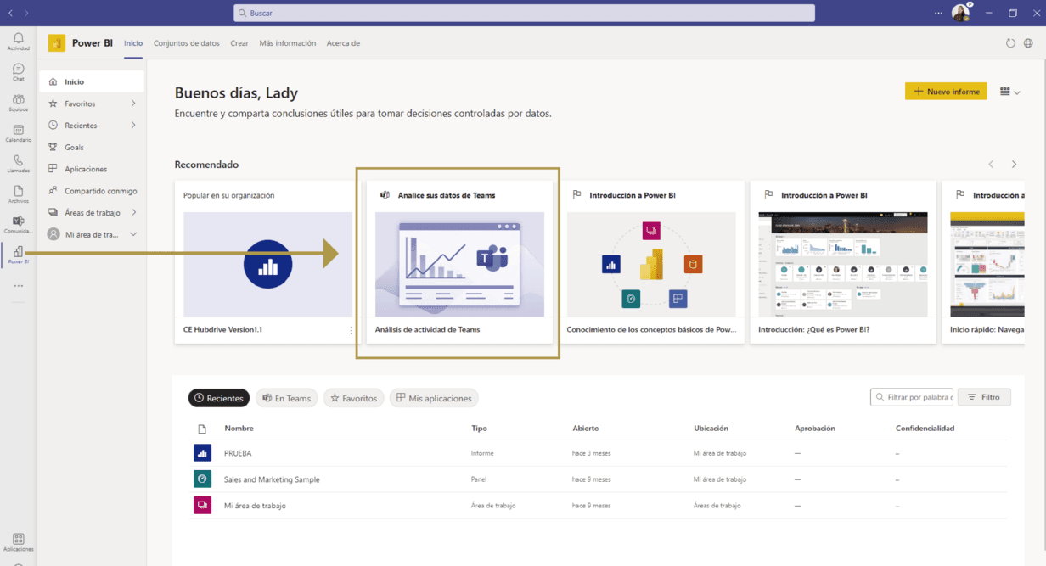Open Aplicaciones store icon at bottom left

pos(18,541)
